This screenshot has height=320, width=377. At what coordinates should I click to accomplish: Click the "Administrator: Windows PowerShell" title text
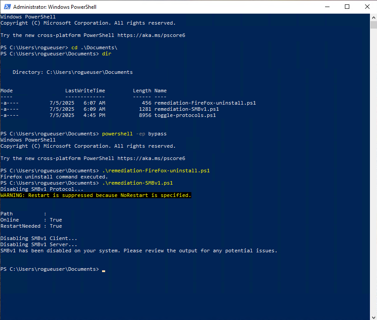pyautogui.click(x=55, y=7)
